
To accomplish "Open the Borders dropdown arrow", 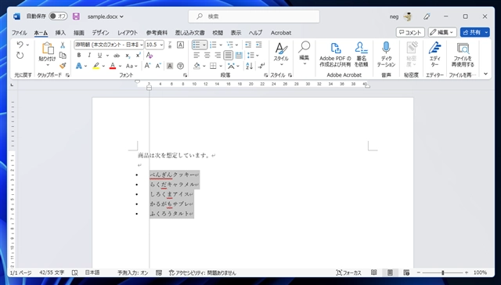I will 221,66.
